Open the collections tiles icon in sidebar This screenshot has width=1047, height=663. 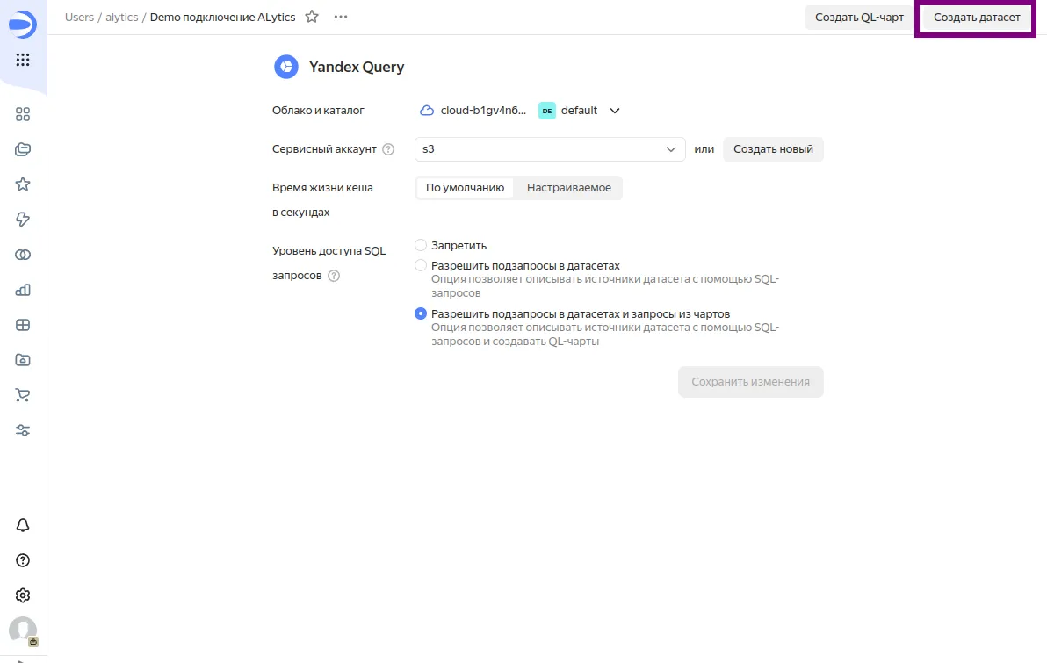click(23, 114)
